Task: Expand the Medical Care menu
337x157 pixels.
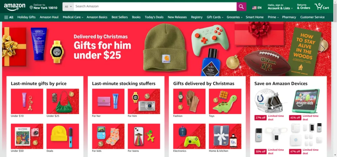Action: pyautogui.click(x=73, y=17)
